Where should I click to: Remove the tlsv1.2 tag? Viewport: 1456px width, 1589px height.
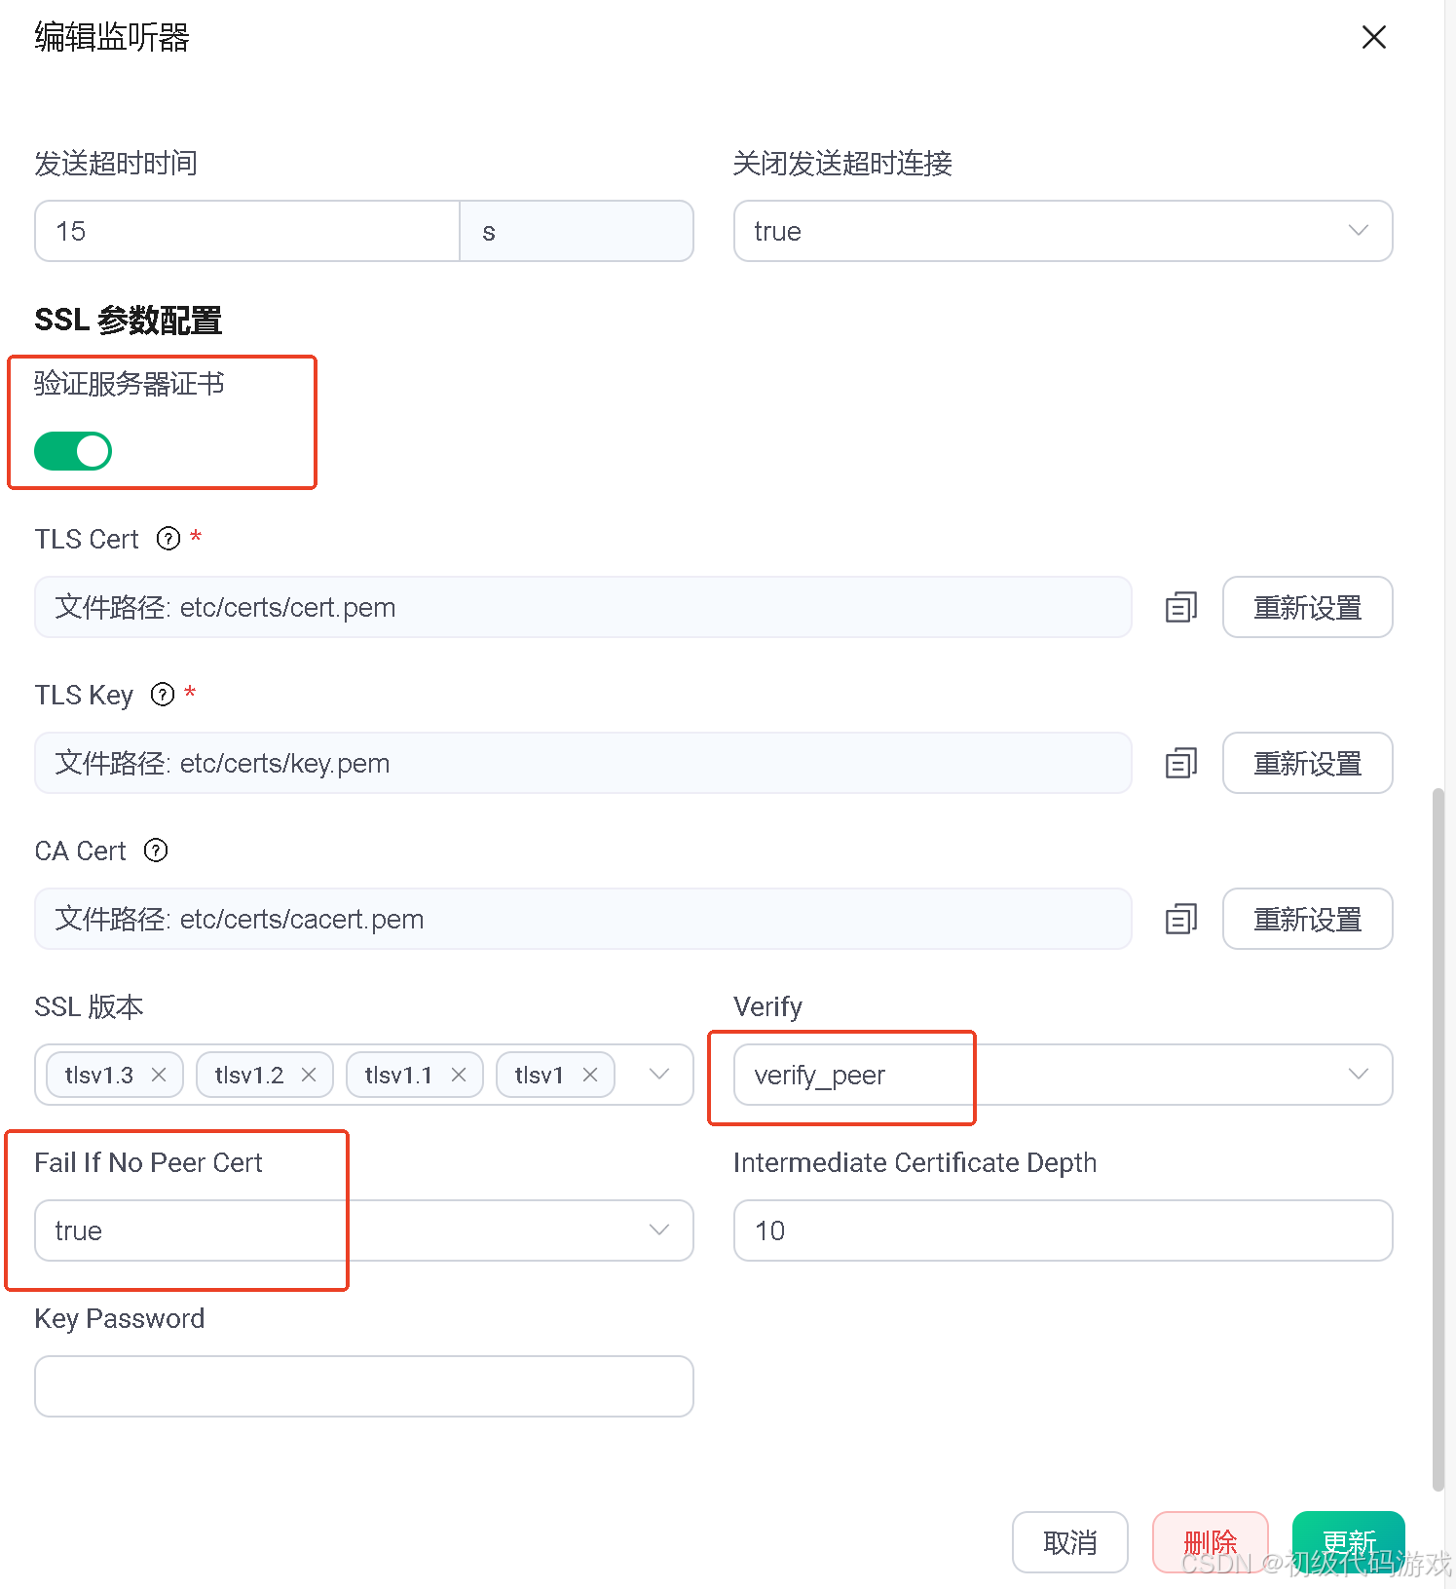tap(309, 1075)
